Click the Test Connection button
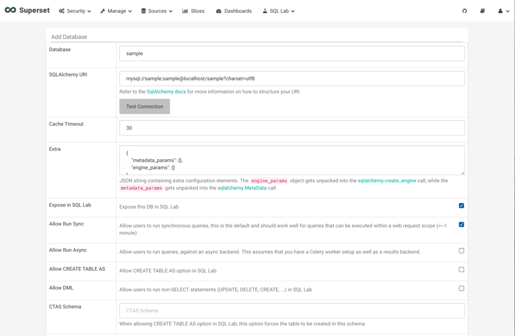515x336 pixels. [144, 106]
